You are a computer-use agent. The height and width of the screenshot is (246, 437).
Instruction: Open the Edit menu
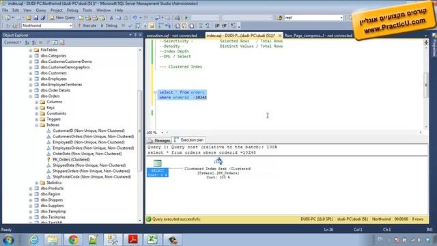pyautogui.click(x=16, y=10)
